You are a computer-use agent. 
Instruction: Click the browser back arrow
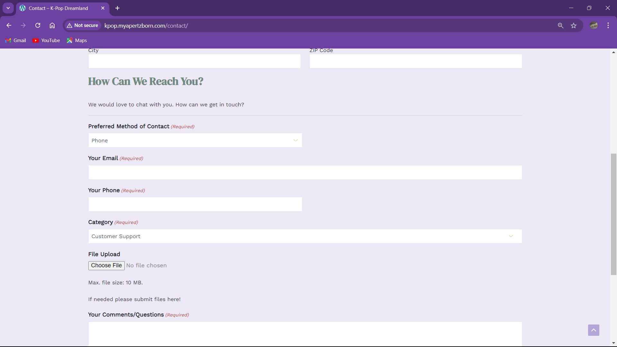pyautogui.click(x=9, y=25)
